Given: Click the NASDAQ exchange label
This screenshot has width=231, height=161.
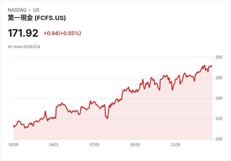Looking at the screenshot, I should 17,10.
